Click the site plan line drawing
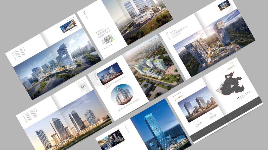Image resolution: width=268 pixels, height=150 pixels. tap(108, 40)
